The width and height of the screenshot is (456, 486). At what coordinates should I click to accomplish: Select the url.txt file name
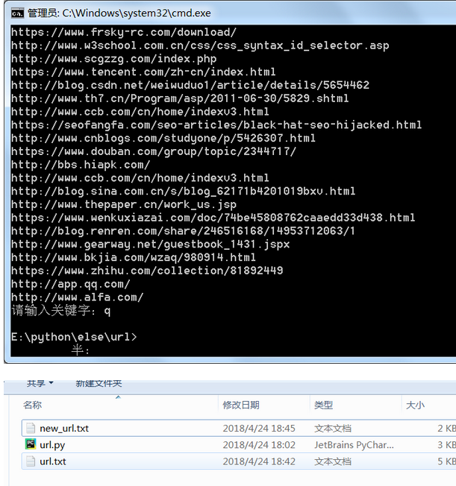(x=53, y=461)
